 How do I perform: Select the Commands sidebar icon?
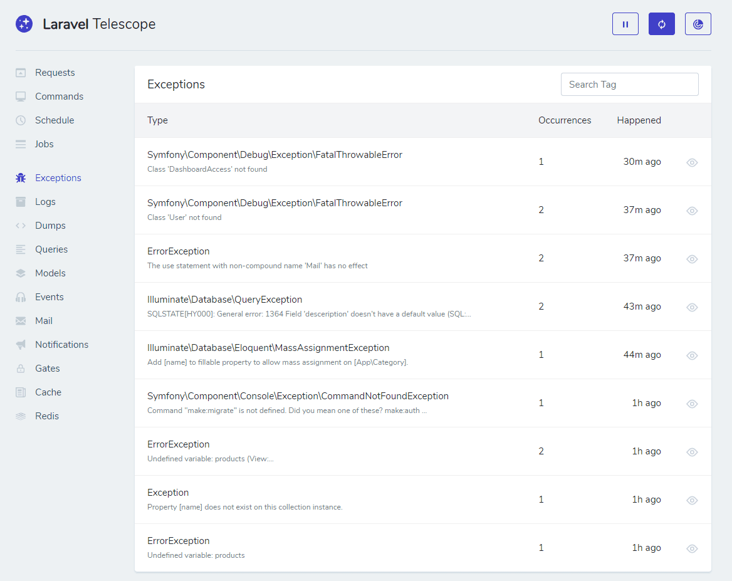pyautogui.click(x=21, y=96)
